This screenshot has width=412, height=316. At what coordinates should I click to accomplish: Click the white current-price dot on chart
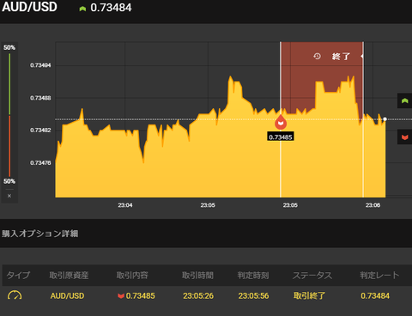[385, 119]
